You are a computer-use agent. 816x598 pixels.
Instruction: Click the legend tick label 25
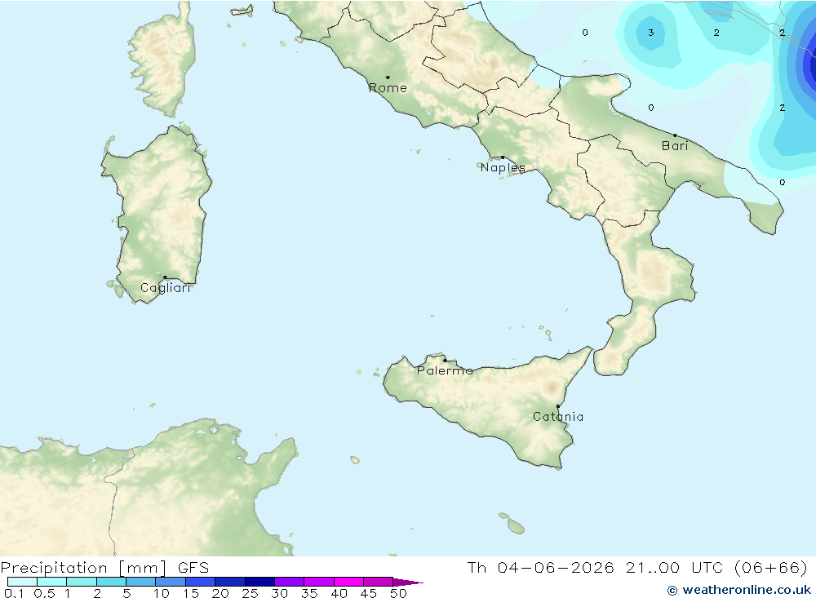250,593
